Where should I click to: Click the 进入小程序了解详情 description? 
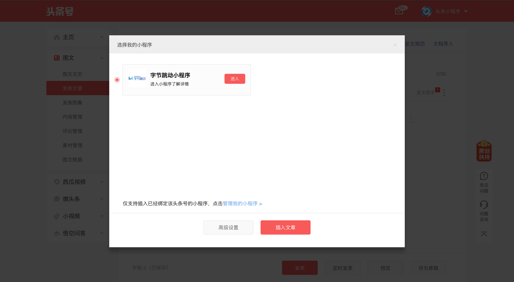click(169, 84)
